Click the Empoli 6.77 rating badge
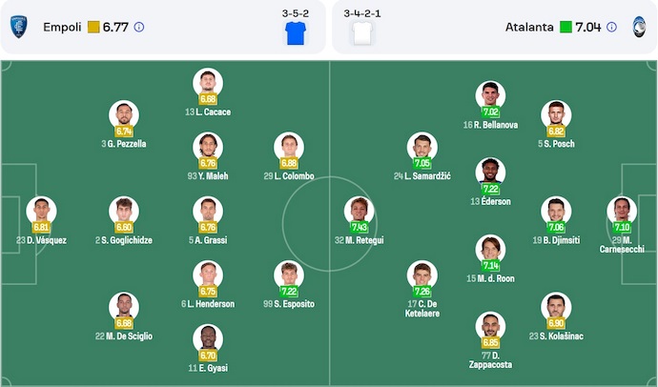 108,28
